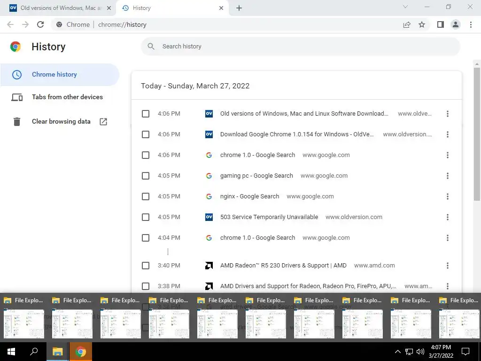Show hidden tray icons chevron
Image resolution: width=481 pixels, height=361 pixels.
click(397, 352)
